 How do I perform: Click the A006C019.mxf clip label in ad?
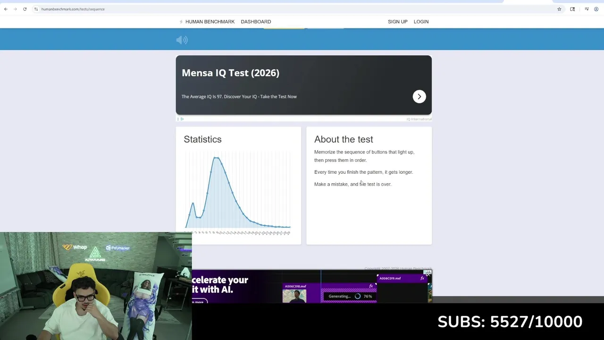pos(390,278)
